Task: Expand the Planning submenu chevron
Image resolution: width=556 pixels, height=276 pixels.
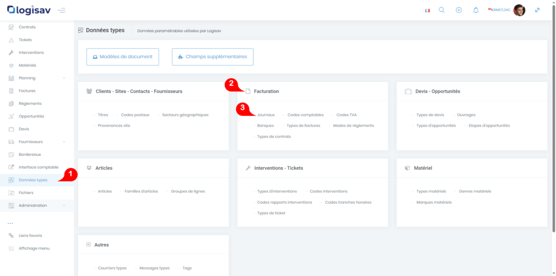Action: coord(64,78)
